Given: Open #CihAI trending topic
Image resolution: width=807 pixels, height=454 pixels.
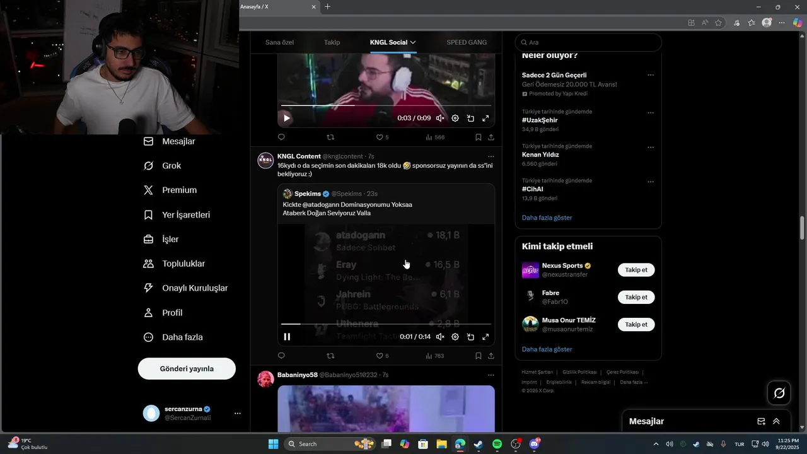Looking at the screenshot, I should click(x=533, y=189).
